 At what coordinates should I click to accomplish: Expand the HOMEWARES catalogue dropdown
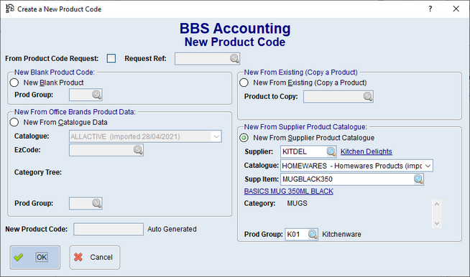(428, 166)
